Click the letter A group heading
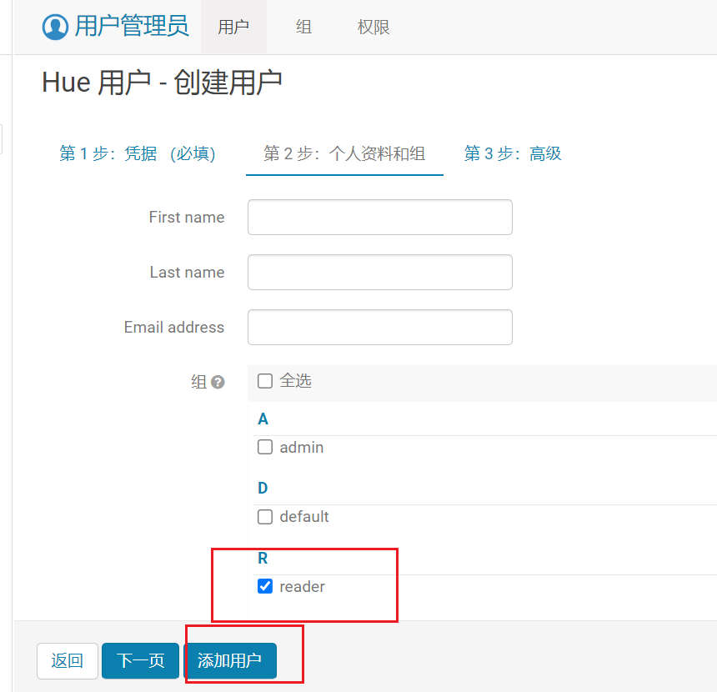Image resolution: width=717 pixels, height=692 pixels. point(263,419)
